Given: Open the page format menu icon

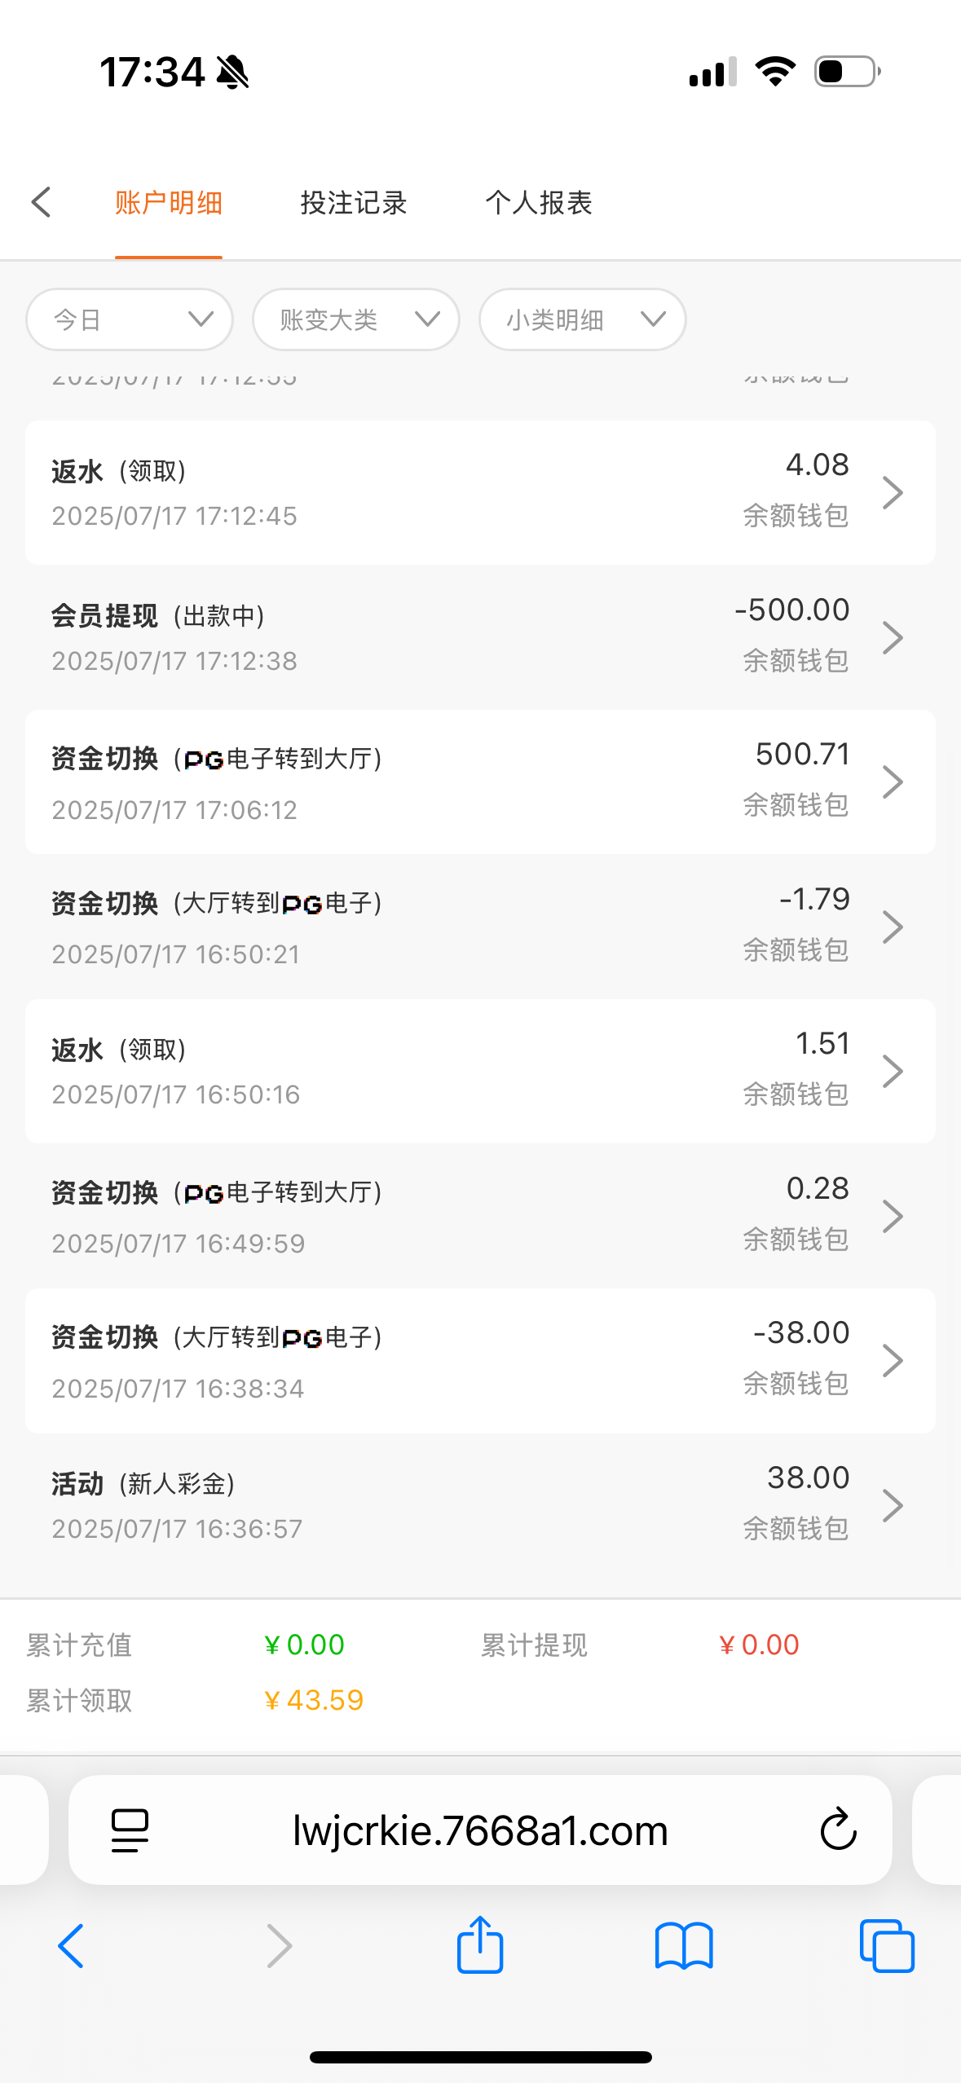Looking at the screenshot, I should pos(130,1830).
